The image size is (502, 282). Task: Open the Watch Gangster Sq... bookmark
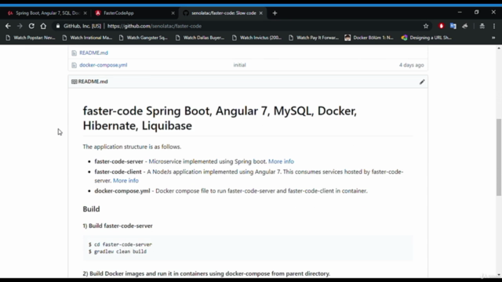pyautogui.click(x=144, y=38)
